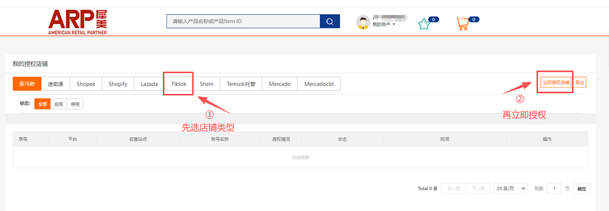Switch to the Mercadocbt tab
Screen dimensions: 609x211
point(319,84)
